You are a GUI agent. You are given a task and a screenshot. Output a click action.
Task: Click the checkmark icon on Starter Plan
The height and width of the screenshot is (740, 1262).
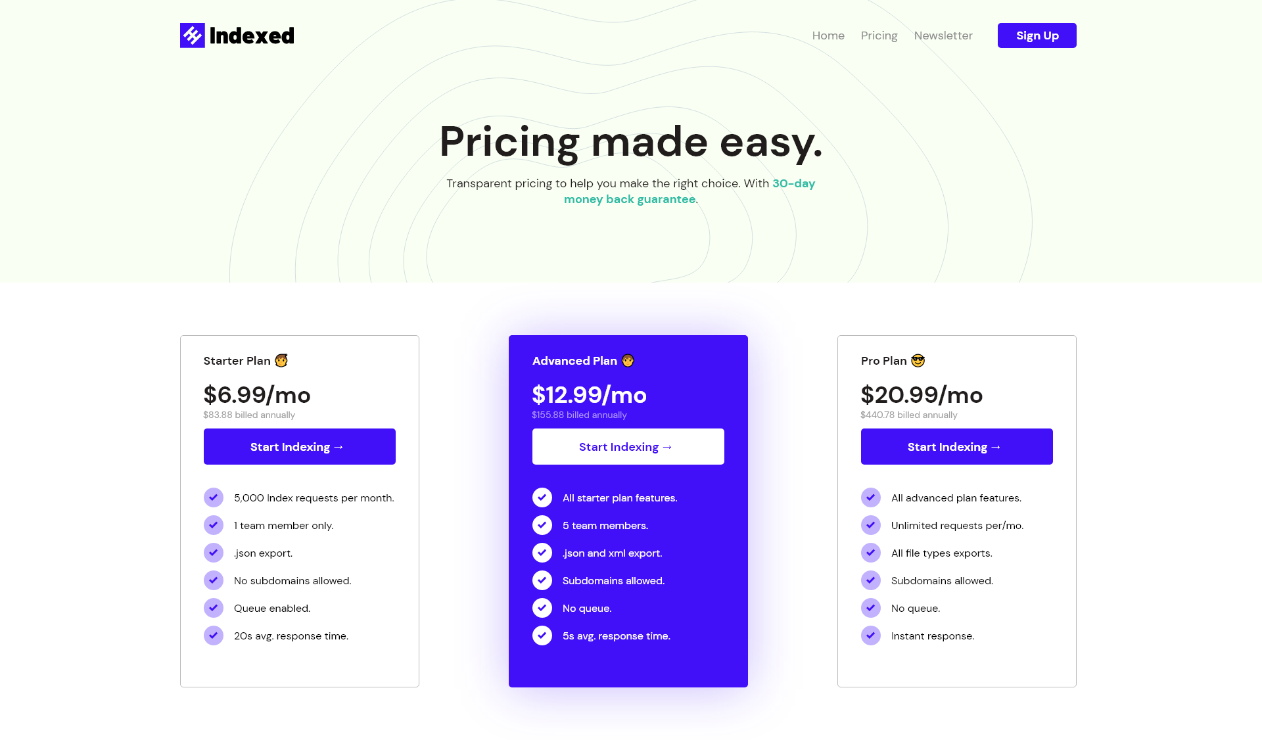[x=213, y=497]
